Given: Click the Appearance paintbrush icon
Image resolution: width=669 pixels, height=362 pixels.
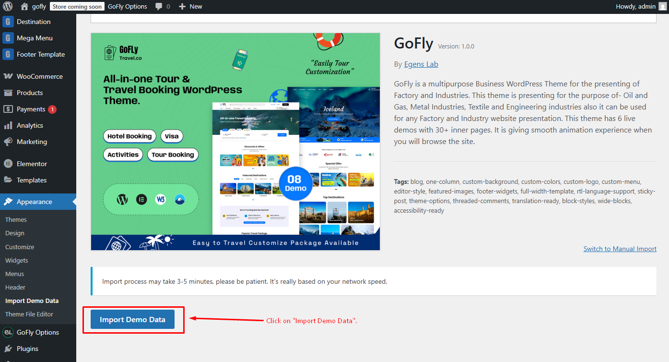Looking at the screenshot, I should click(8, 202).
